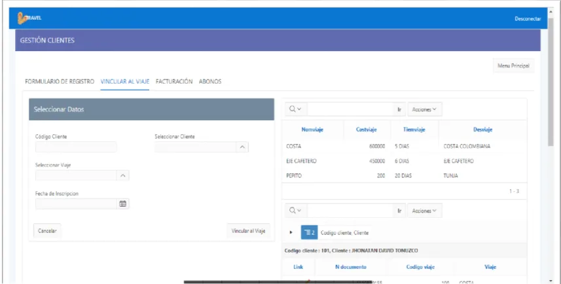Click the Desconectar link
Image resolution: width=561 pixels, height=284 pixels.
pyautogui.click(x=528, y=18)
